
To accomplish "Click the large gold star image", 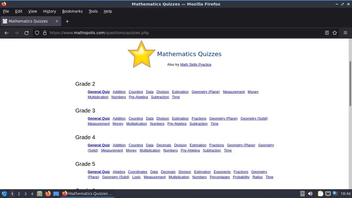I will click(x=141, y=54).
